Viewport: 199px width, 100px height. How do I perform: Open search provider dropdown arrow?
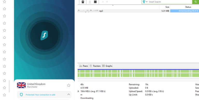coord(147,2)
